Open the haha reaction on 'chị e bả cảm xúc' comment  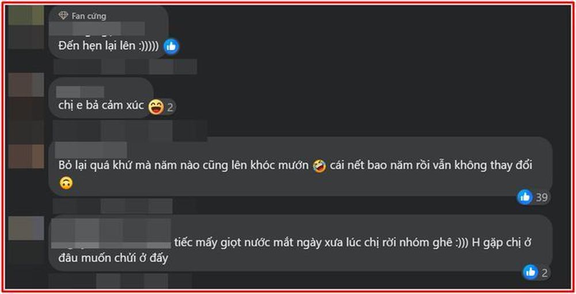(x=156, y=107)
